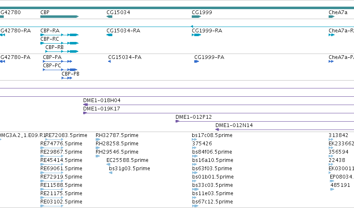The height and width of the screenshot is (208, 354).
Task: Select the CBP-RB transcript label
Action: pyautogui.click(x=54, y=47)
